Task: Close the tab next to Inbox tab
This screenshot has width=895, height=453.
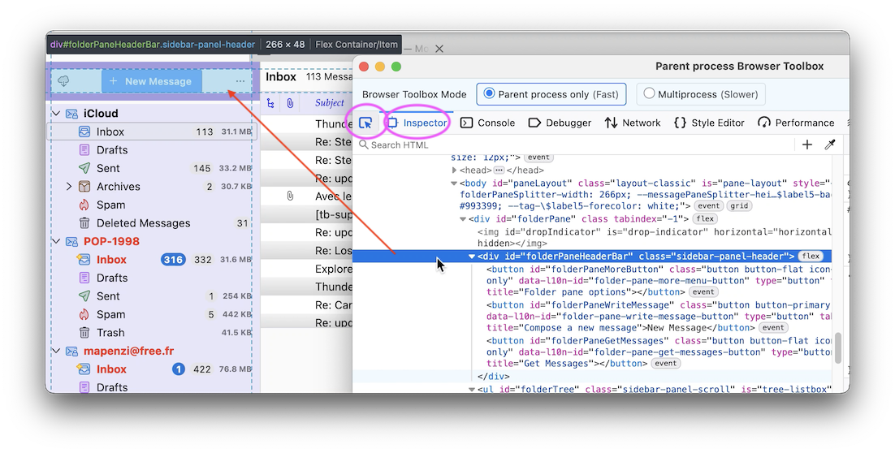Action: [439, 49]
